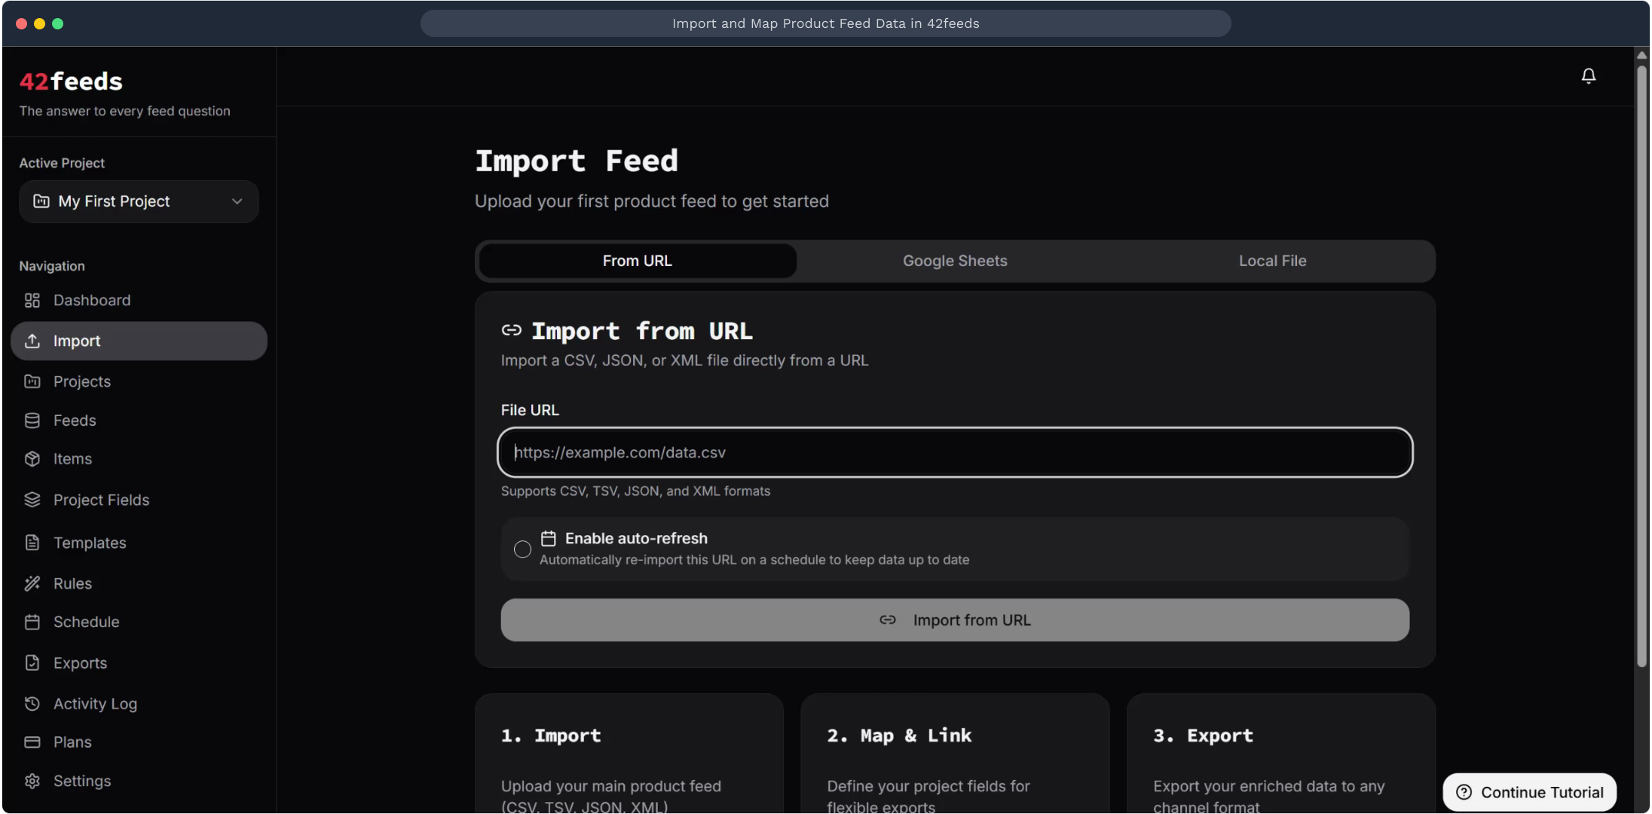This screenshot has height=814, width=1652.
Task: Enable auto-refresh radio toggle
Action: 522,549
